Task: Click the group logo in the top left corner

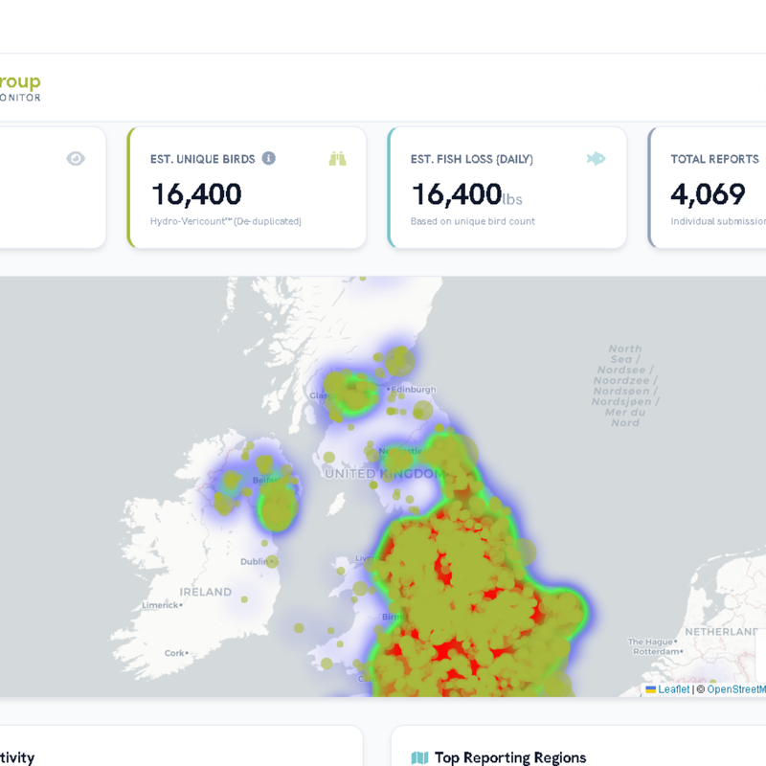Action: pos(19,82)
